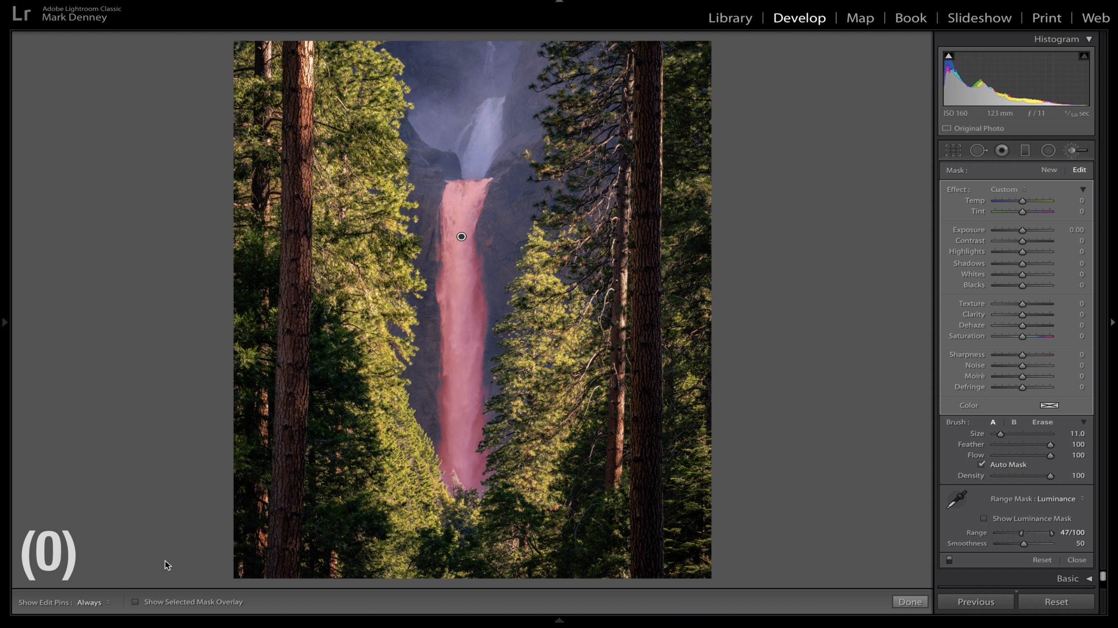Click the Previous button

point(975,602)
